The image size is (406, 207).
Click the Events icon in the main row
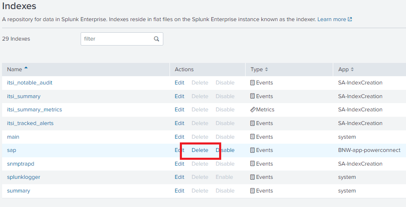point(253,137)
